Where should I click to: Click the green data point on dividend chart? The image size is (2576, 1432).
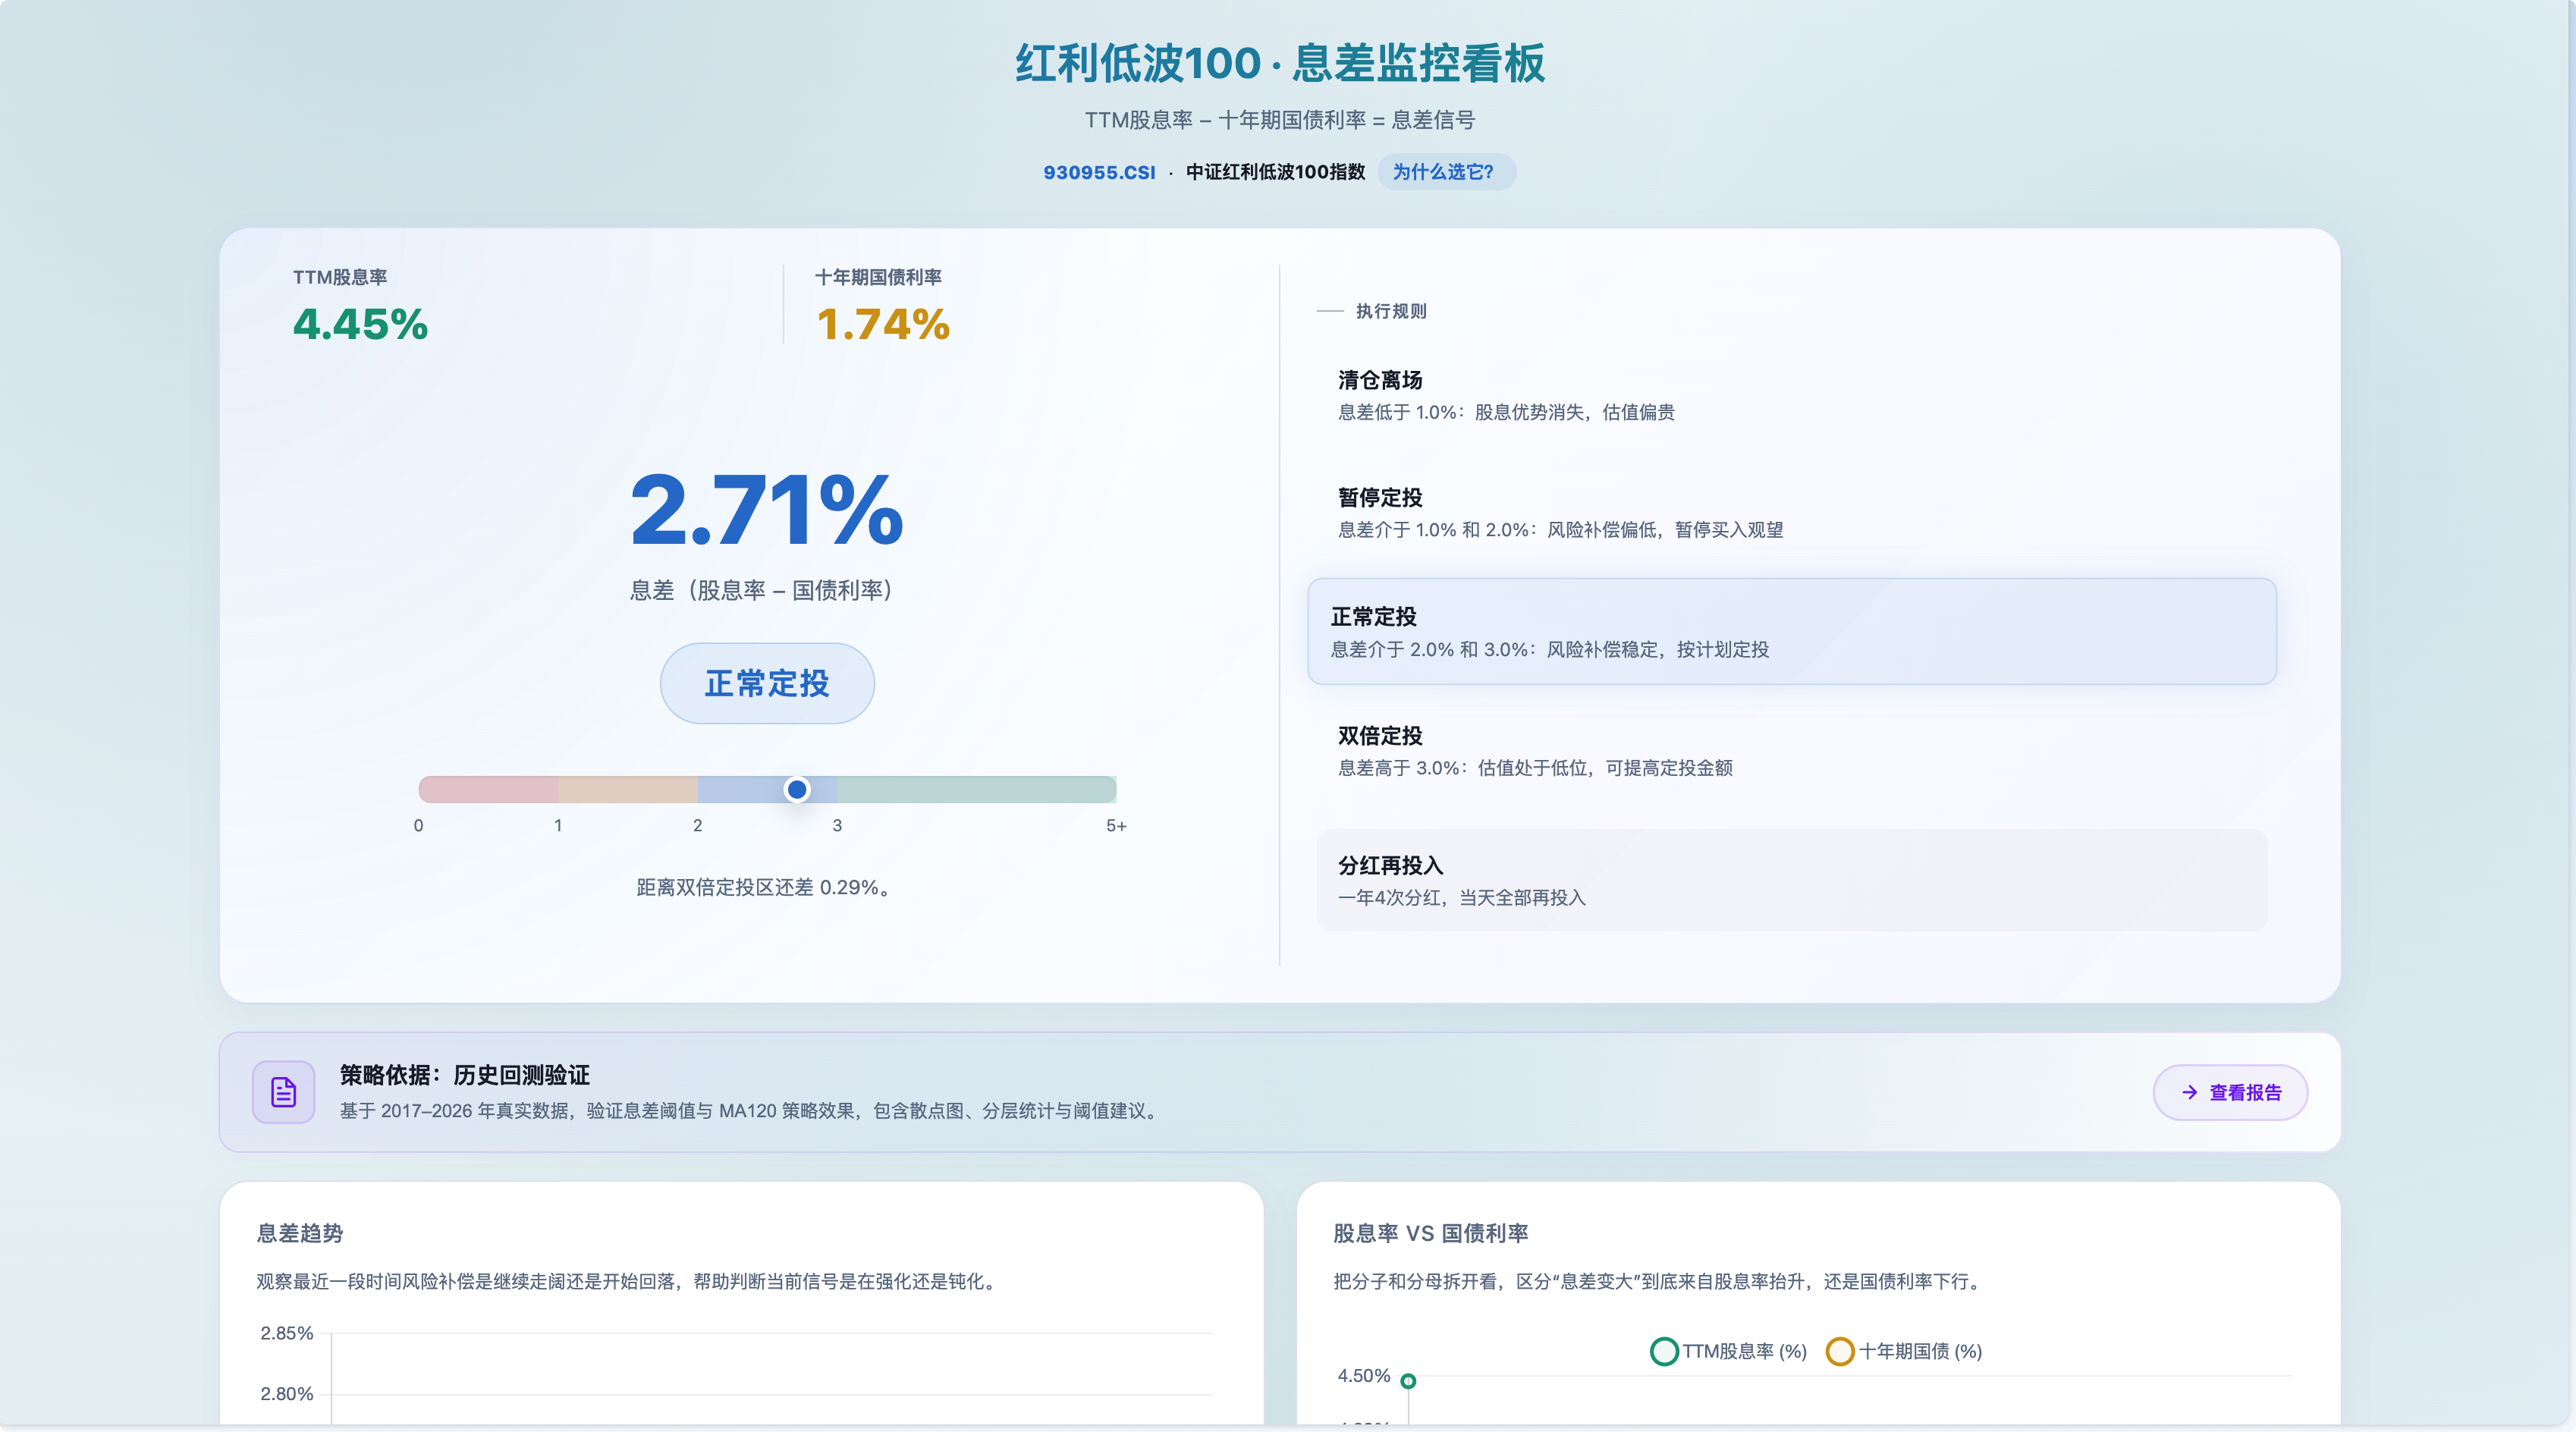1408,1381
